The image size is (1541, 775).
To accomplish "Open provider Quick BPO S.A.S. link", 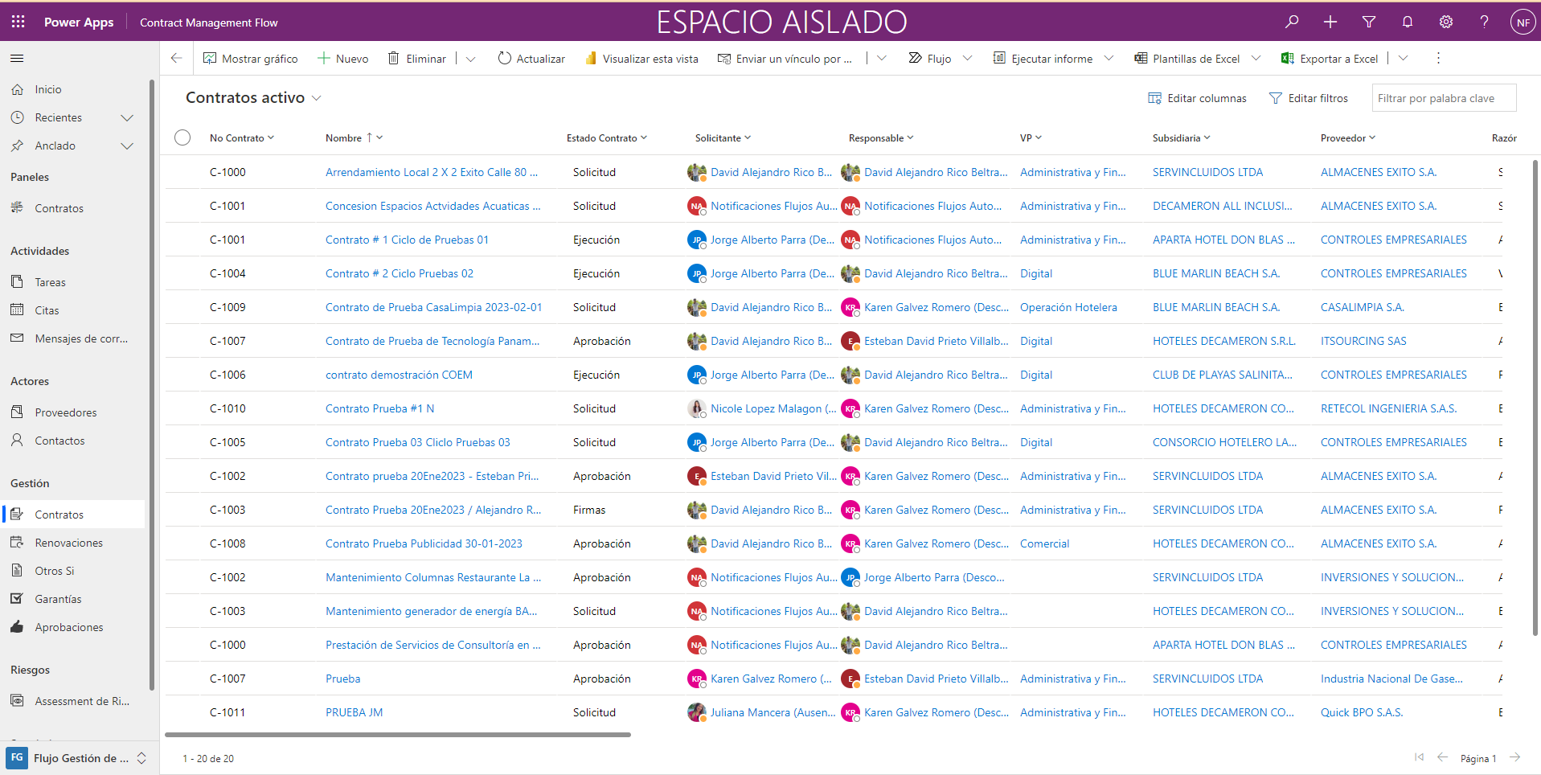I will [1362, 712].
